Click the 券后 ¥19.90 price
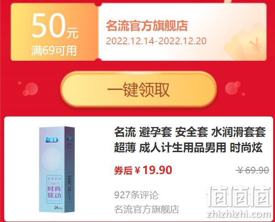This screenshot has height=222, width=275. 143,170
